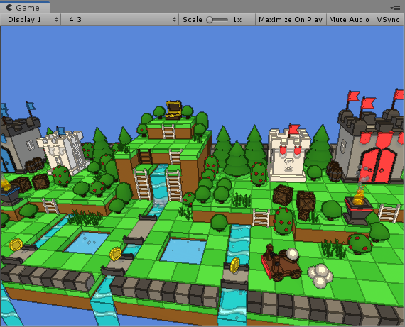Click the white tower with the red flag
This screenshot has width=405, height=327.
click(288, 154)
